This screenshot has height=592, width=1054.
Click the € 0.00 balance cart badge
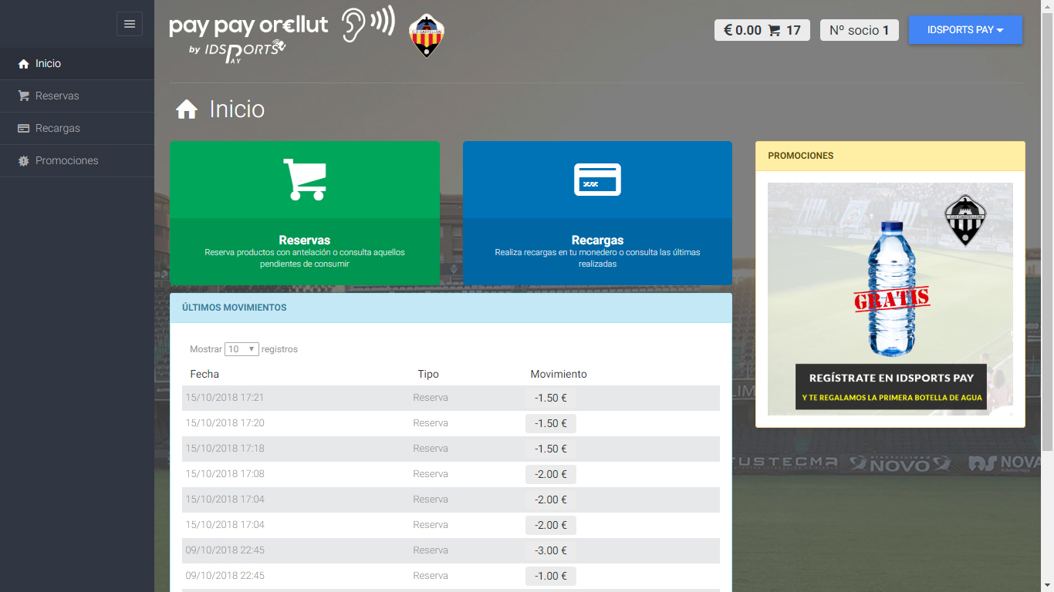[x=762, y=30]
